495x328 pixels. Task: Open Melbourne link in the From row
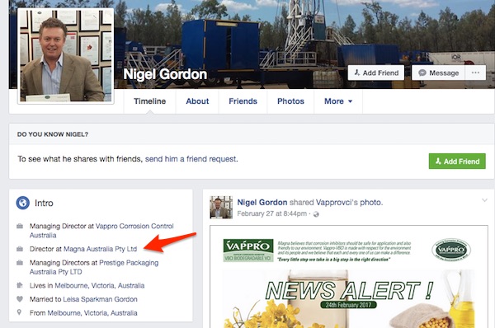tap(92, 313)
